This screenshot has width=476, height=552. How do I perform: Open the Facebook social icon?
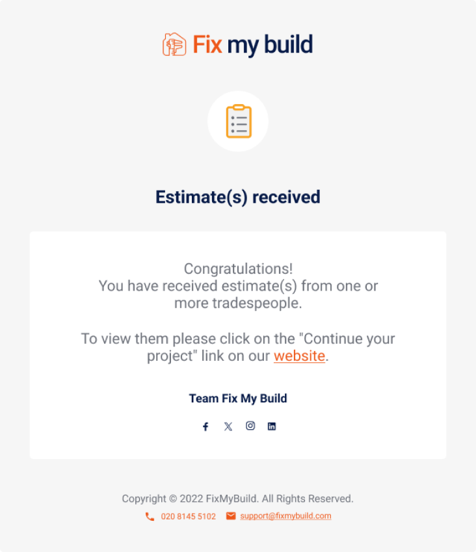click(x=205, y=427)
